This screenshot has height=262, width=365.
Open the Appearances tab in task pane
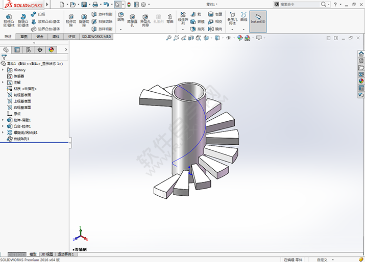(x=361, y=81)
